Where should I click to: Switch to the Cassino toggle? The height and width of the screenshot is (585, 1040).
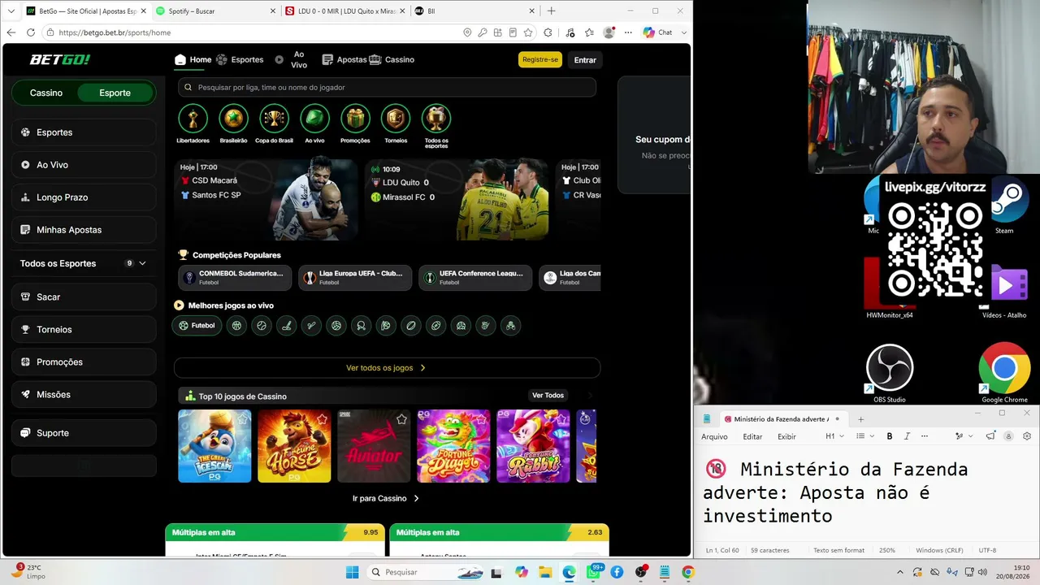point(46,93)
